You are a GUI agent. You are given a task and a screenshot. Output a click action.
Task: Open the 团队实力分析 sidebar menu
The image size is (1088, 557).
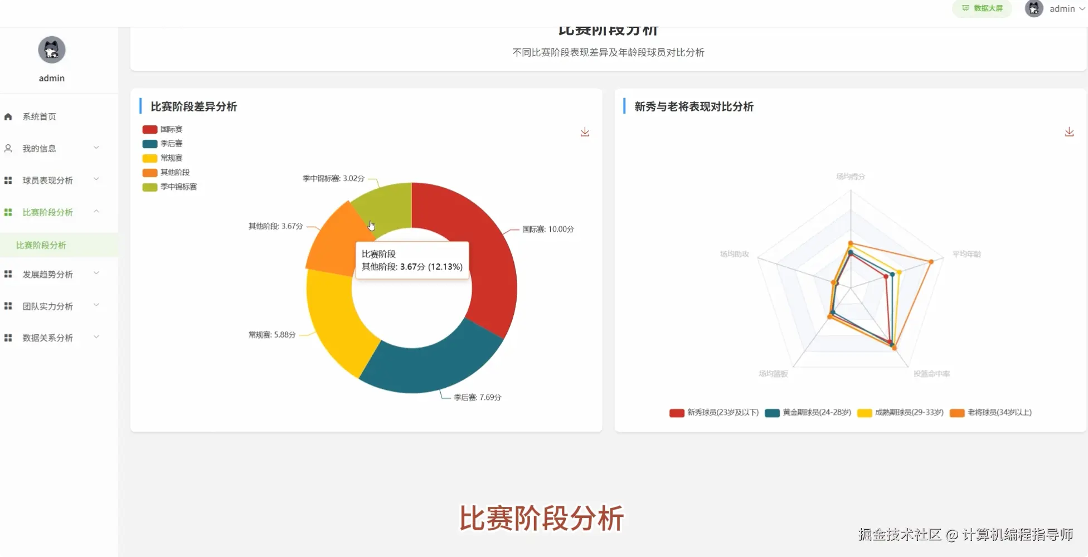tap(47, 306)
